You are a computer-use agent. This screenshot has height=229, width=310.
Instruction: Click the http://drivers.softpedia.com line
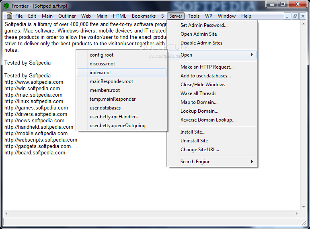coord(36,114)
